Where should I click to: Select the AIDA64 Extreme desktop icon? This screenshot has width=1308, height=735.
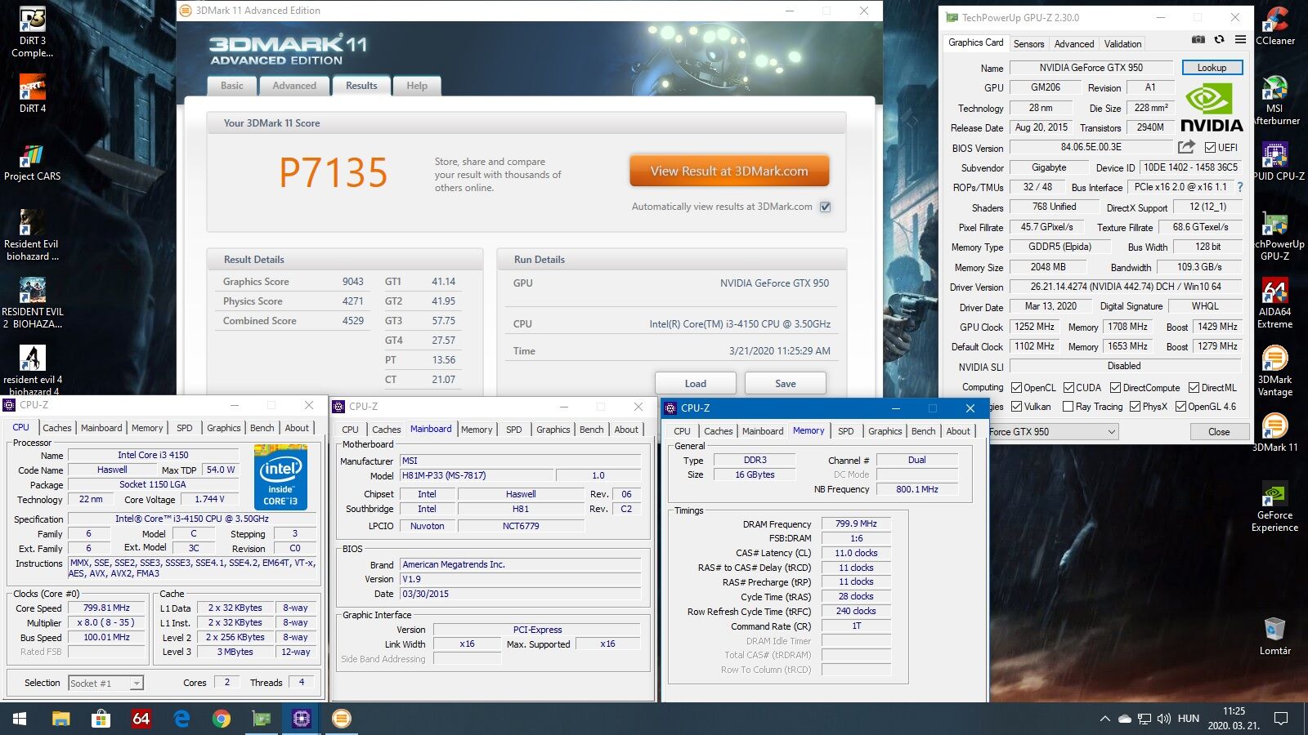[1275, 303]
